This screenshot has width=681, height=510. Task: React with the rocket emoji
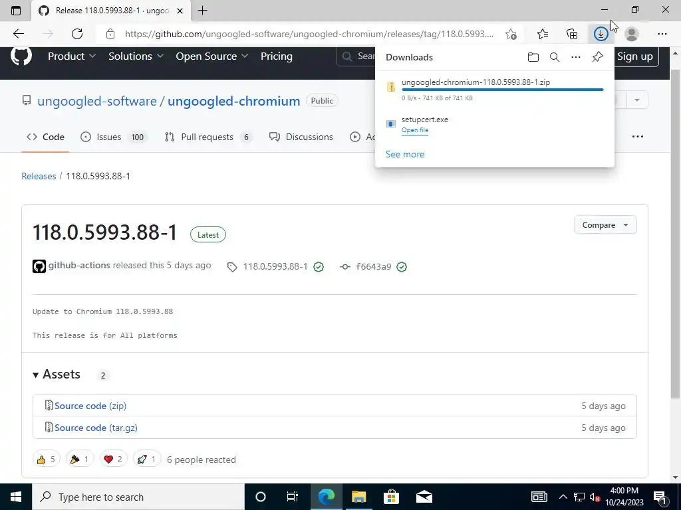(x=146, y=460)
